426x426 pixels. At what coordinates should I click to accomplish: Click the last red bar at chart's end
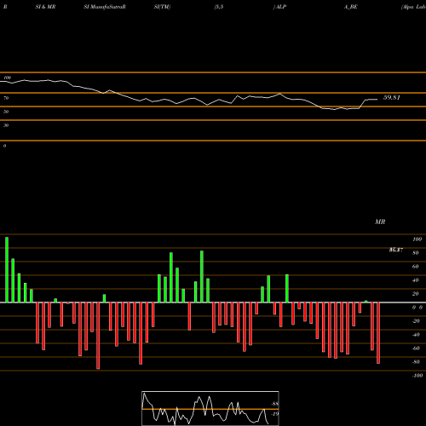[378, 333]
